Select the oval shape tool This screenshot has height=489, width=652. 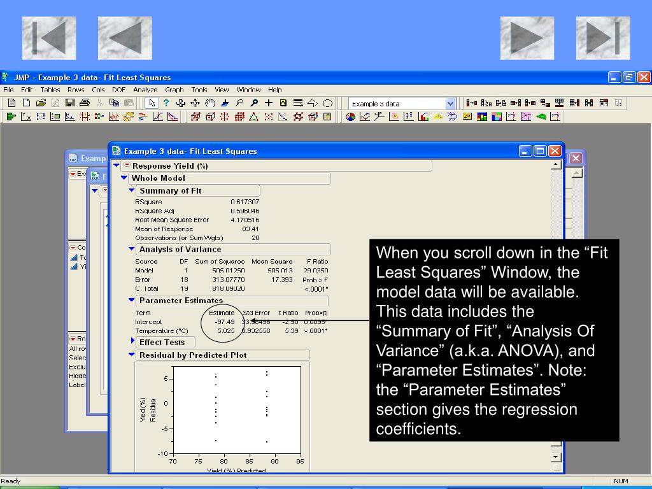[x=328, y=103]
